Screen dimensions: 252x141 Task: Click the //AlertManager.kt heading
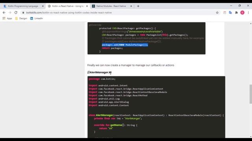coord(99,72)
